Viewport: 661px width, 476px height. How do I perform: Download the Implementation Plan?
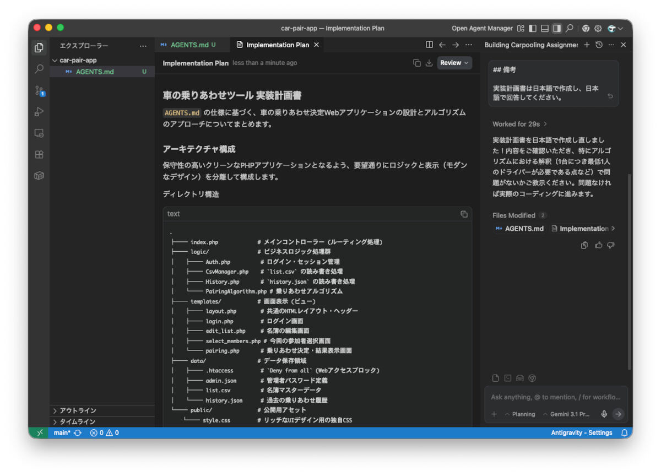[x=429, y=63]
